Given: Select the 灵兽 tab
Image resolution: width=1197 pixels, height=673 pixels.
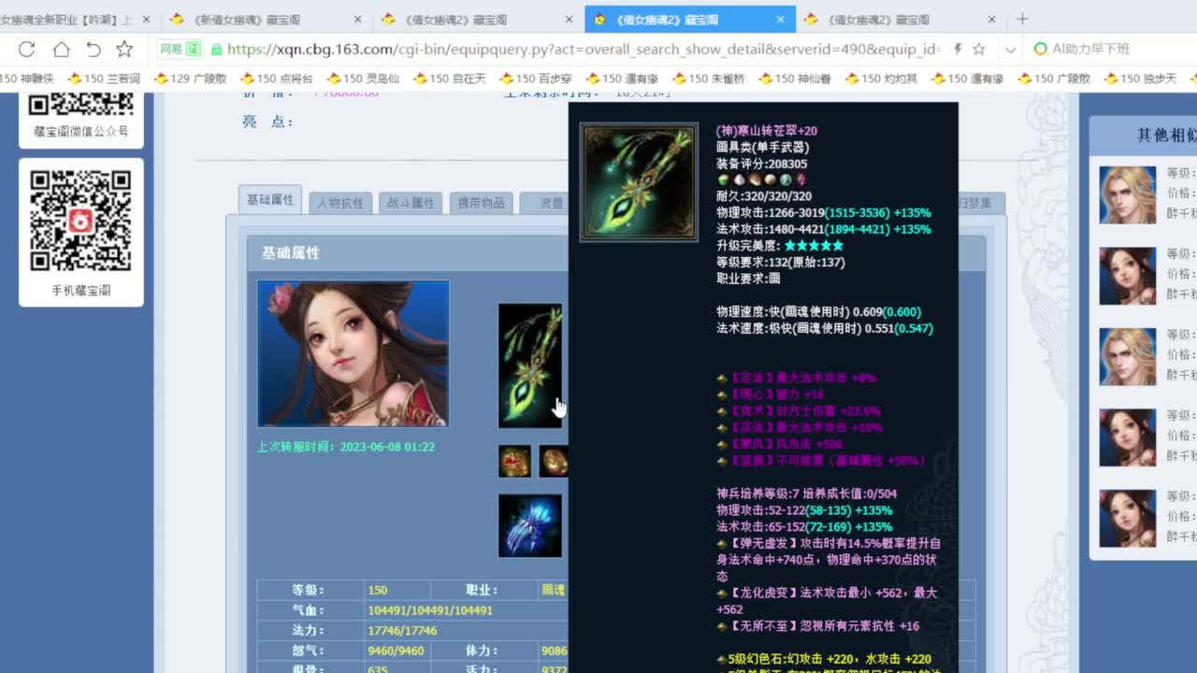Looking at the screenshot, I should [544, 203].
